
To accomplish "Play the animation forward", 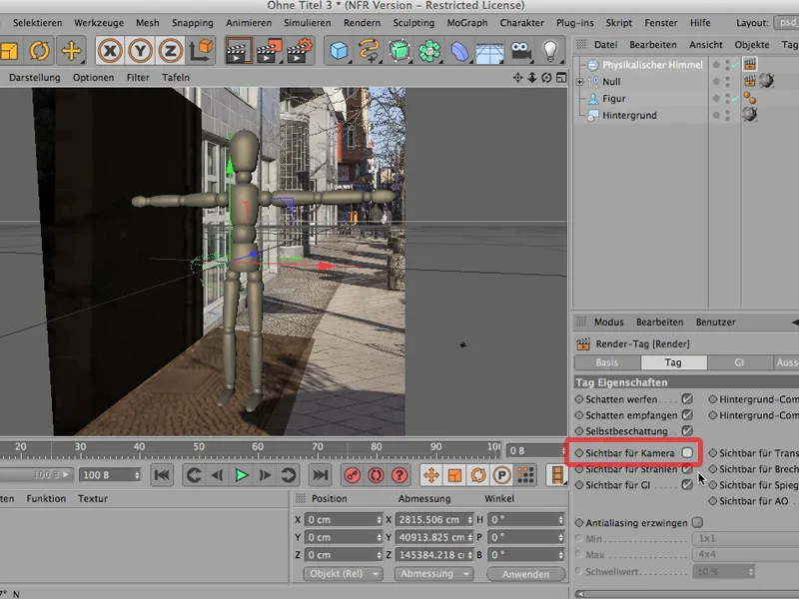I will tap(241, 475).
